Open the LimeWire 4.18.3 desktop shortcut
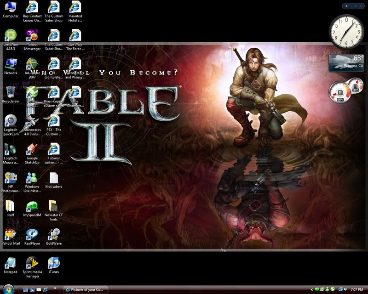Viewport: 368px width, 294px height. (x=10, y=35)
